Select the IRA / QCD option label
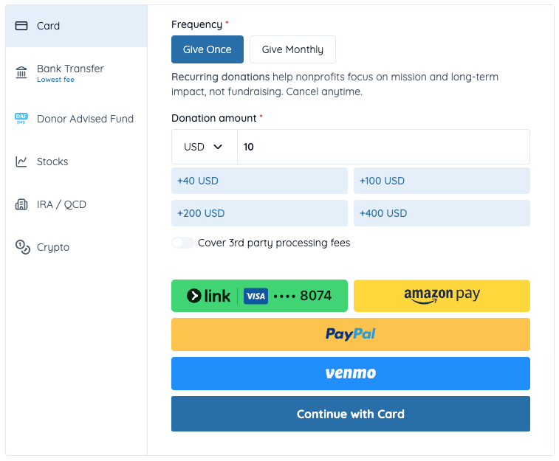Screen dimensions: 559x461 [61, 204]
